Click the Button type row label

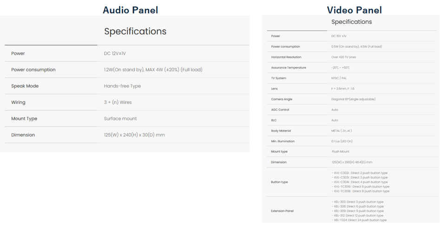[x=279, y=182]
